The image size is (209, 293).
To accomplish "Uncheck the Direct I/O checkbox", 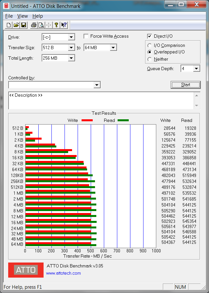I will (x=150, y=36).
